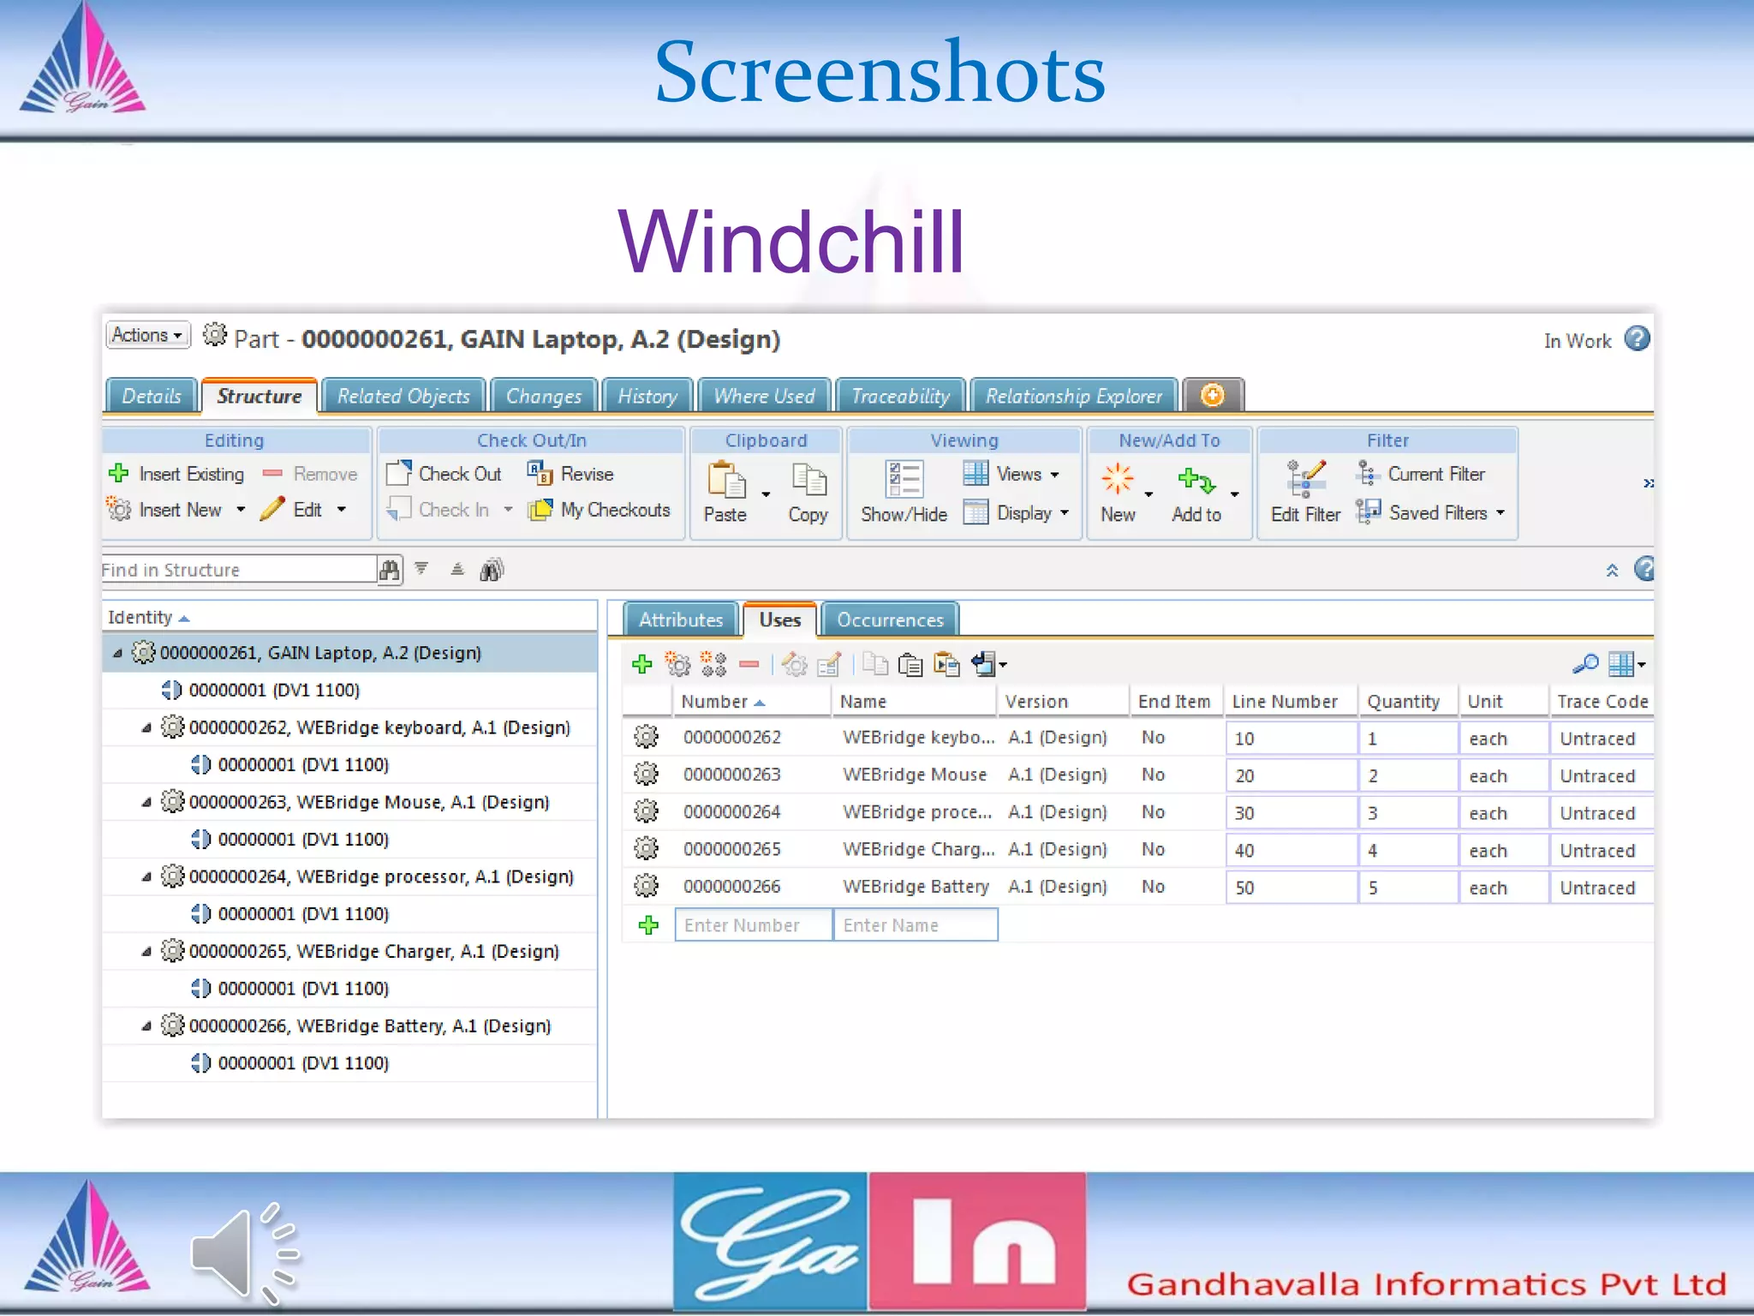Screen dimensions: 1754x1316
Task: Click the Enter Name input field
Action: point(916,925)
